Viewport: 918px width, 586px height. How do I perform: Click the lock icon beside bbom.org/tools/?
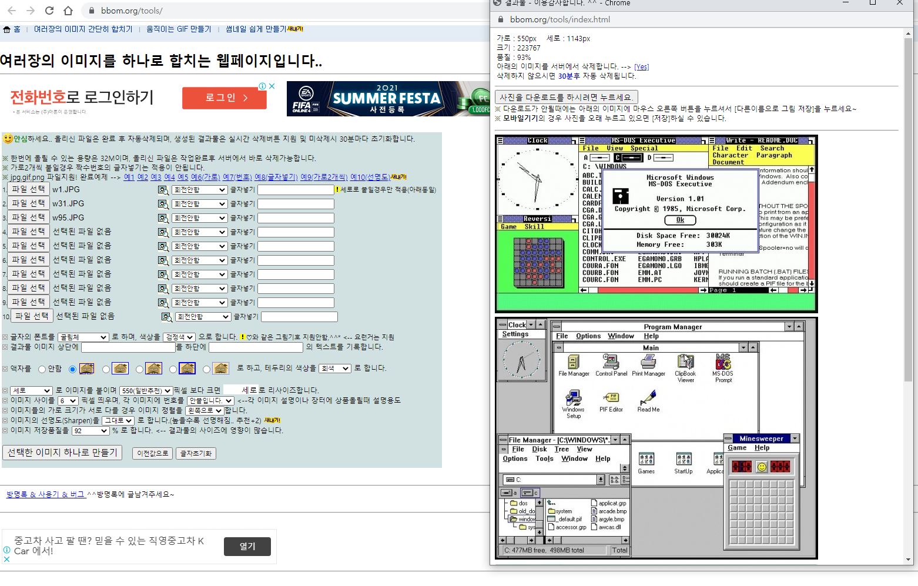(91, 11)
